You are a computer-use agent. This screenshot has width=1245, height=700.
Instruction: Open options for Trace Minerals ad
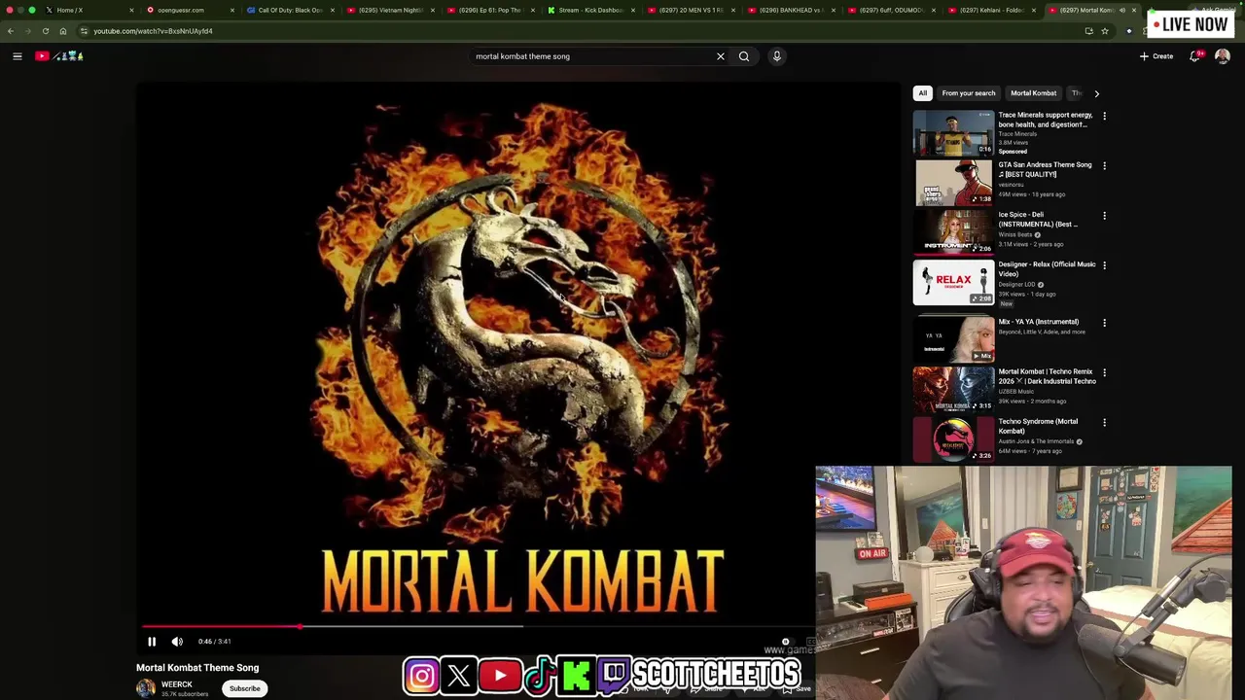pos(1104,116)
